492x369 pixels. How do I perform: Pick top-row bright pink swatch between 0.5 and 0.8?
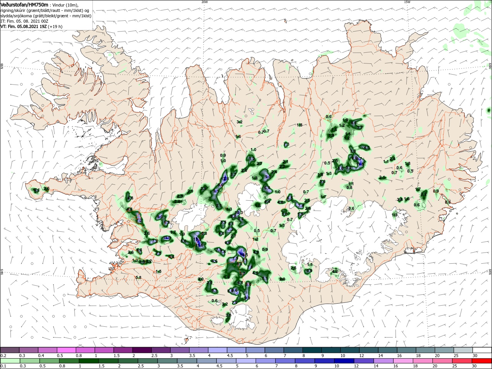[x=66, y=350]
